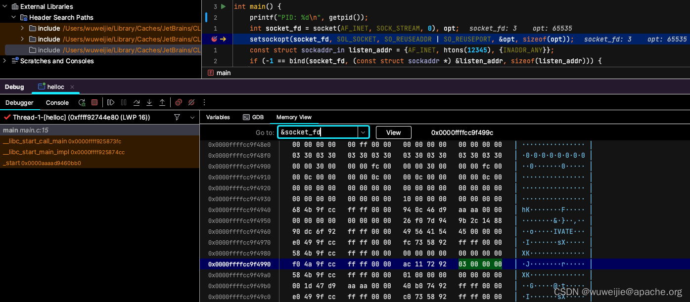Click memory address 0x0000ffffcc9f4940

point(239,210)
